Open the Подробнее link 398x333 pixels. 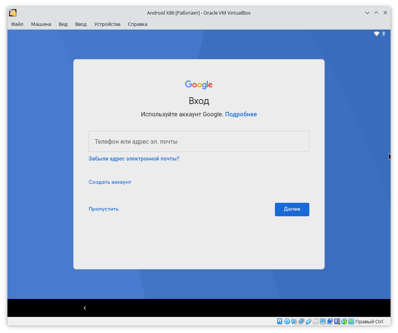pos(241,114)
